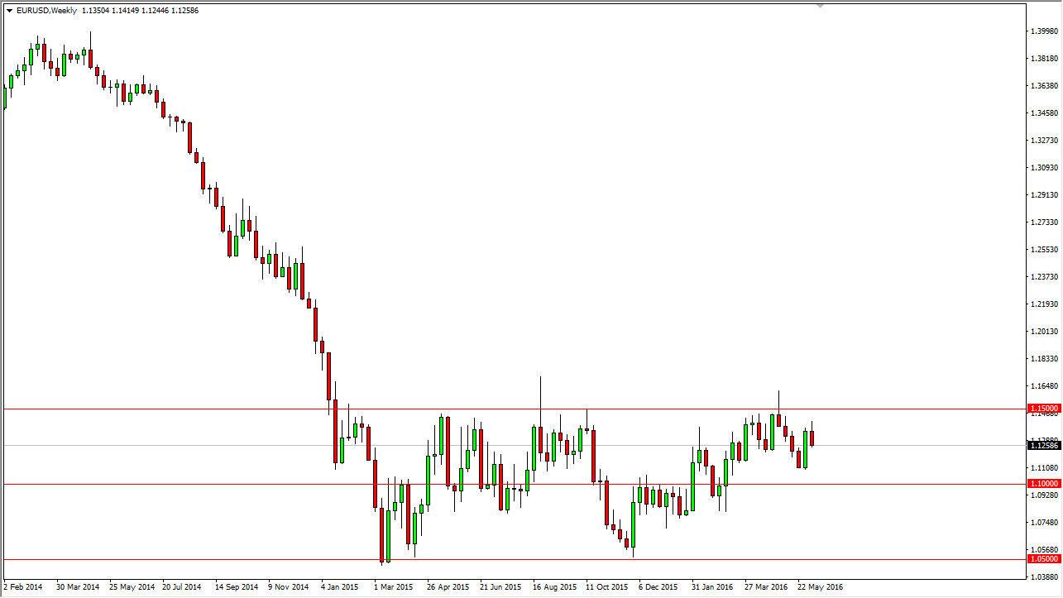Click the 22 May 2016 date label

pyautogui.click(x=819, y=587)
